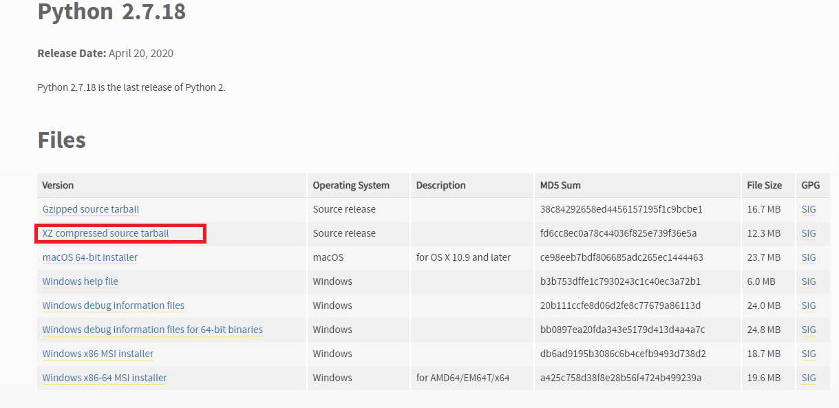Download the Windows x86 MSI installer

click(98, 354)
